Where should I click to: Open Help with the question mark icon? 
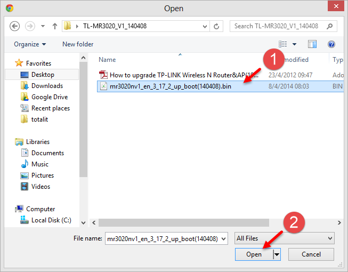pyautogui.click(x=331, y=44)
